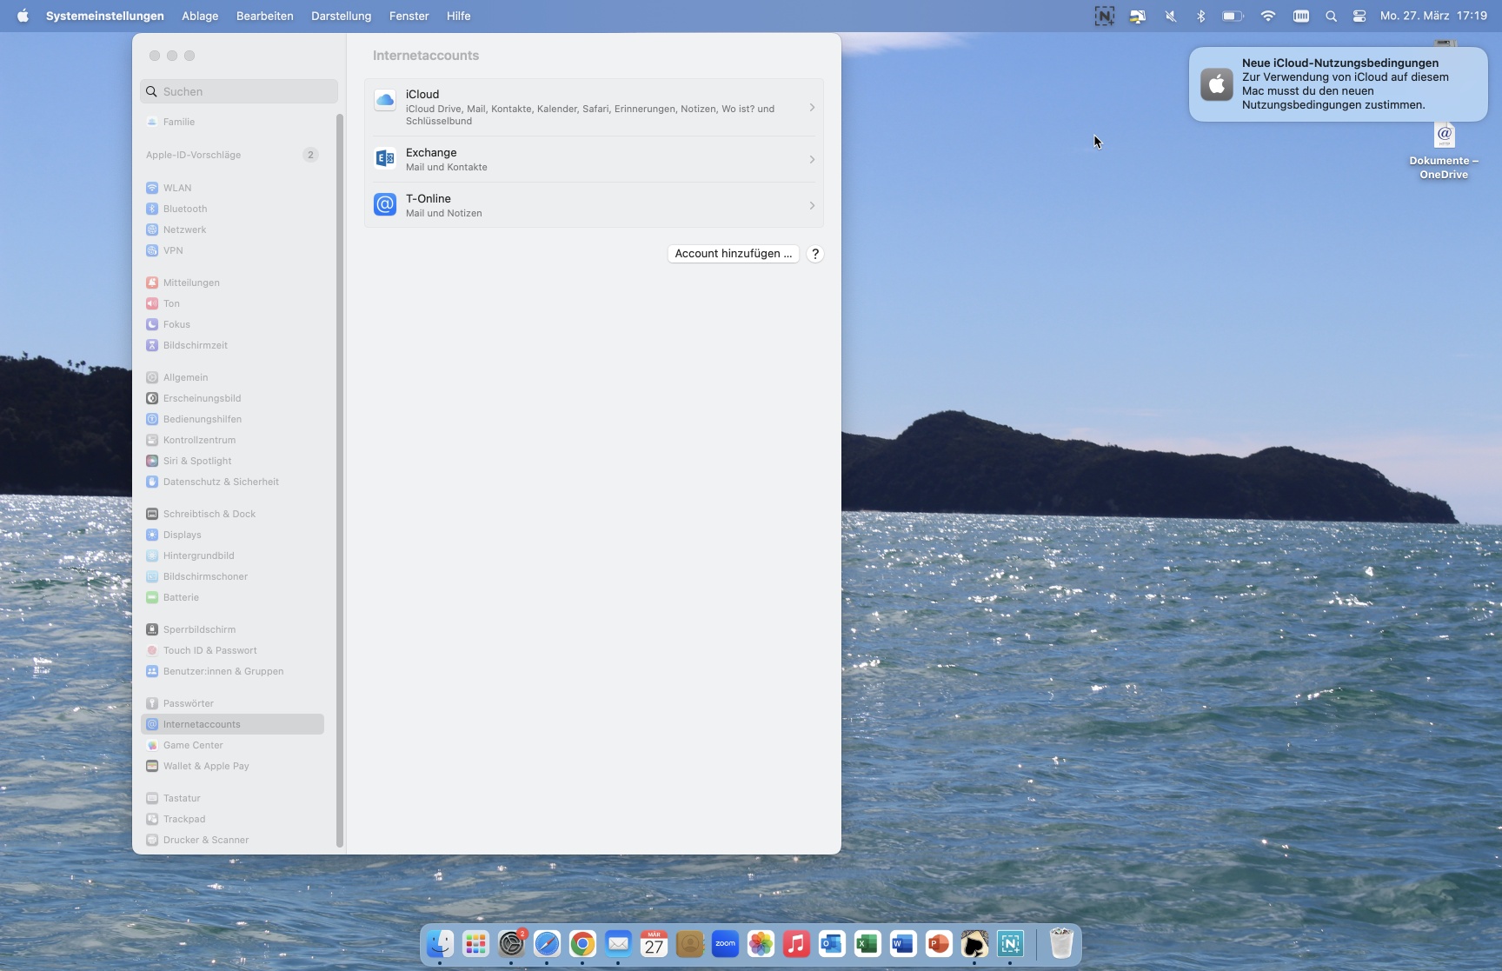1502x971 pixels.
Task: Open the Darstellung menu
Action: click(341, 16)
